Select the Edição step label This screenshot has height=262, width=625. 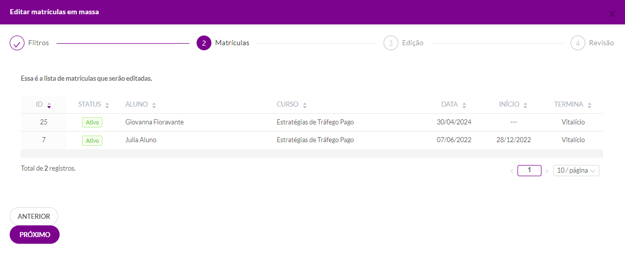pos(413,43)
